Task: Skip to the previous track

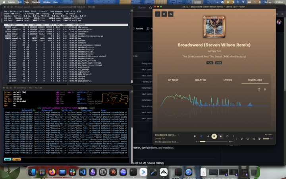Action: (x=208, y=136)
